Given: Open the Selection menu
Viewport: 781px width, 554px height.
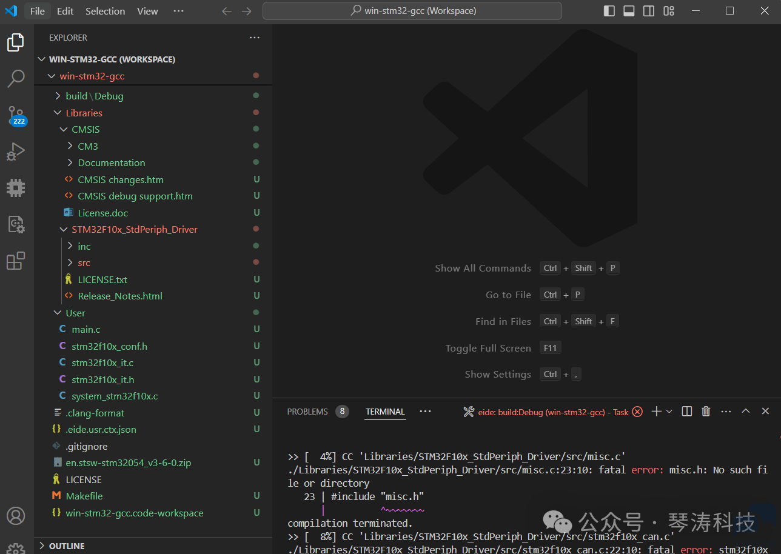Looking at the screenshot, I should (x=106, y=11).
